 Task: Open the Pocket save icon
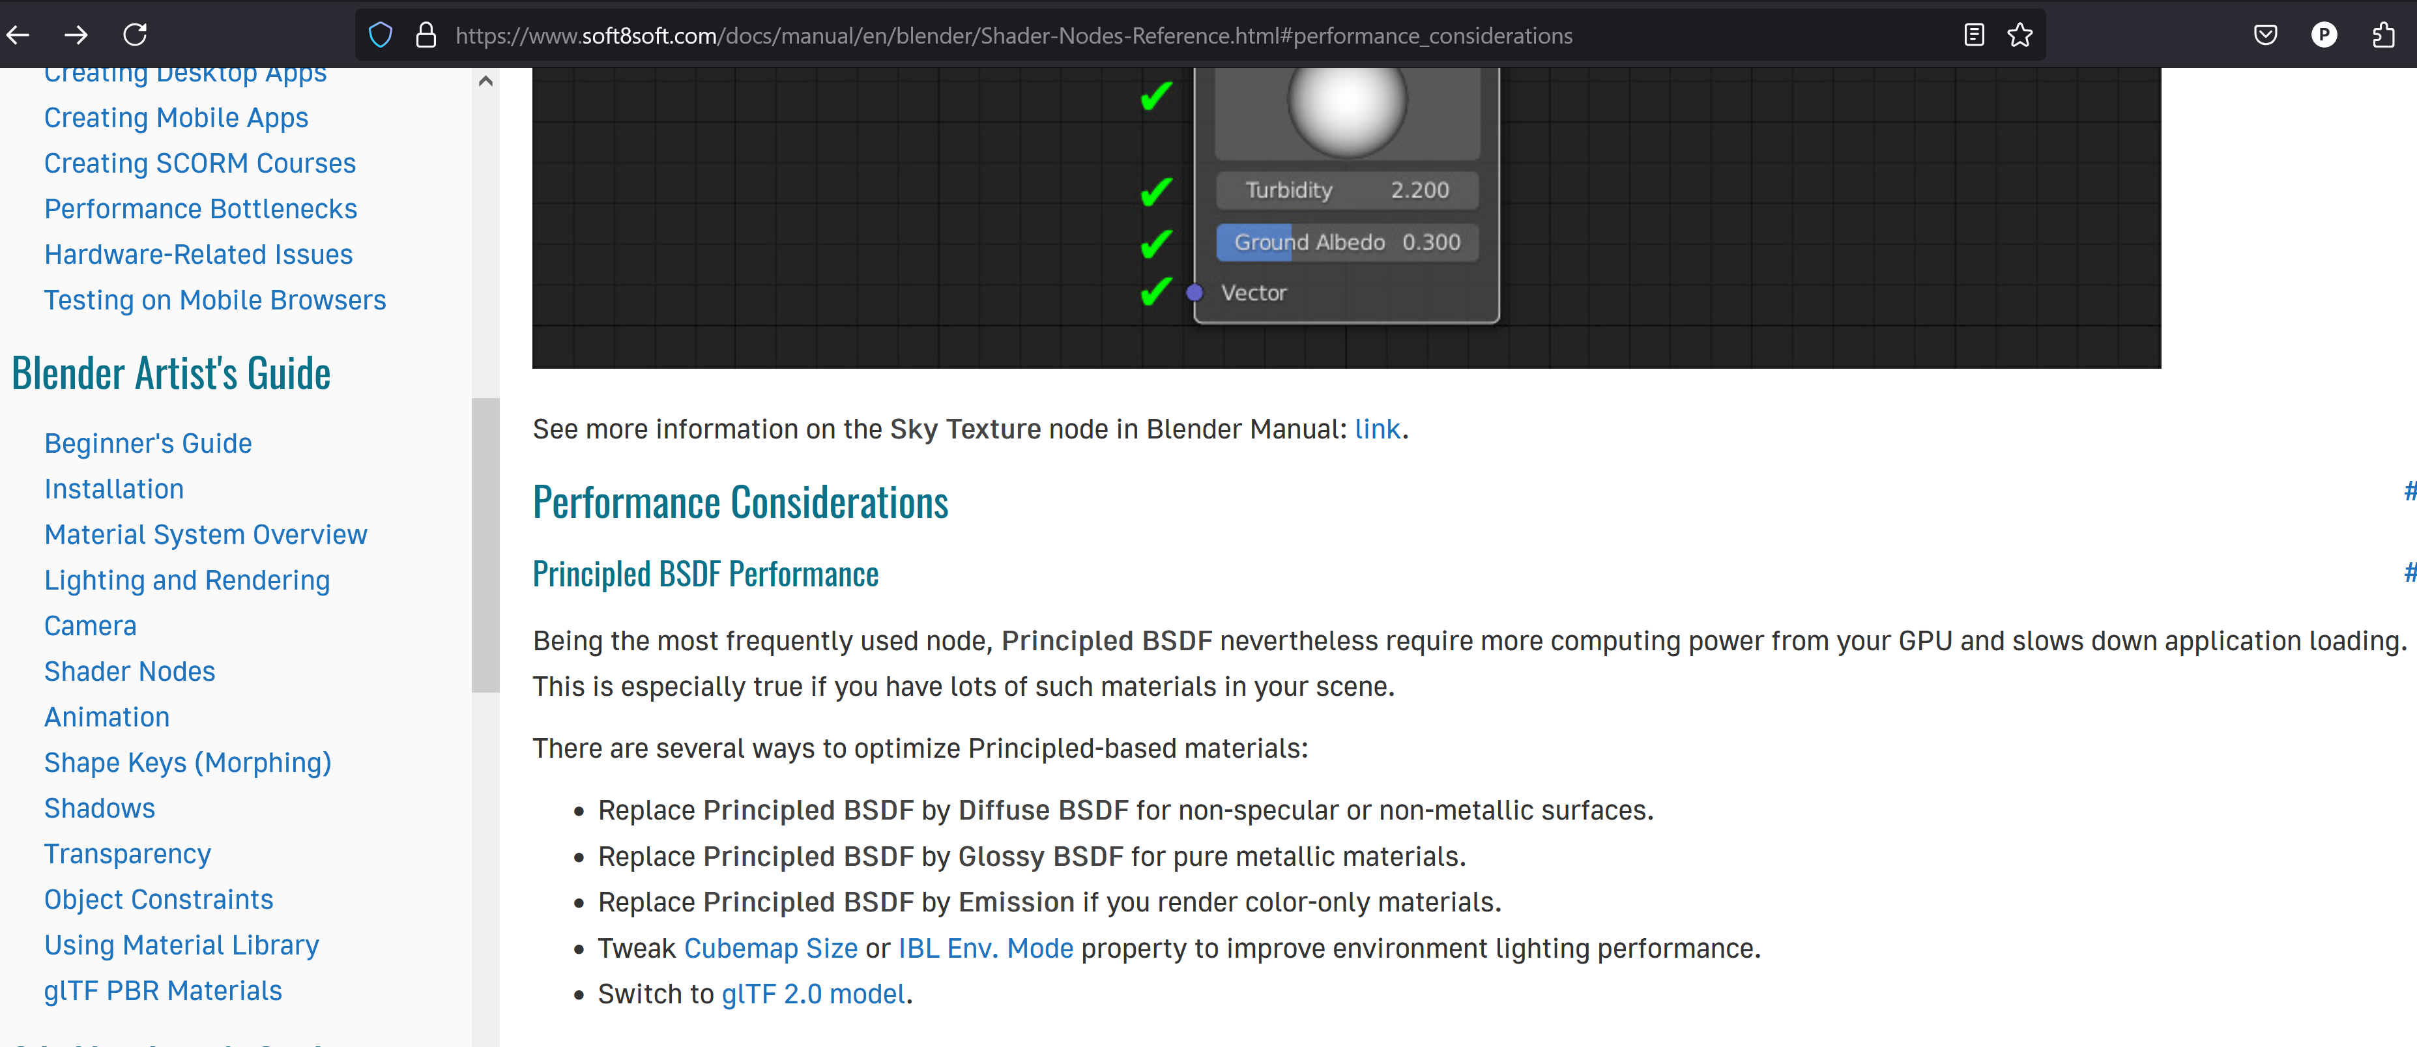[x=2265, y=36]
